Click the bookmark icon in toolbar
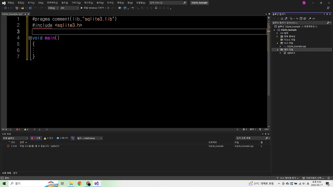Image resolution: width=333 pixels, height=187 pixels. pyautogui.click(x=156, y=8)
